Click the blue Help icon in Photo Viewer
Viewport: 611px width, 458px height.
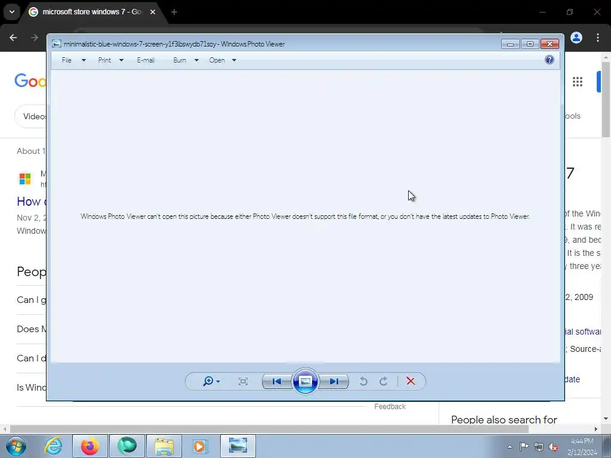tap(550, 60)
